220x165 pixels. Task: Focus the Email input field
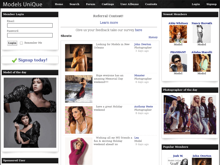click(30, 25)
